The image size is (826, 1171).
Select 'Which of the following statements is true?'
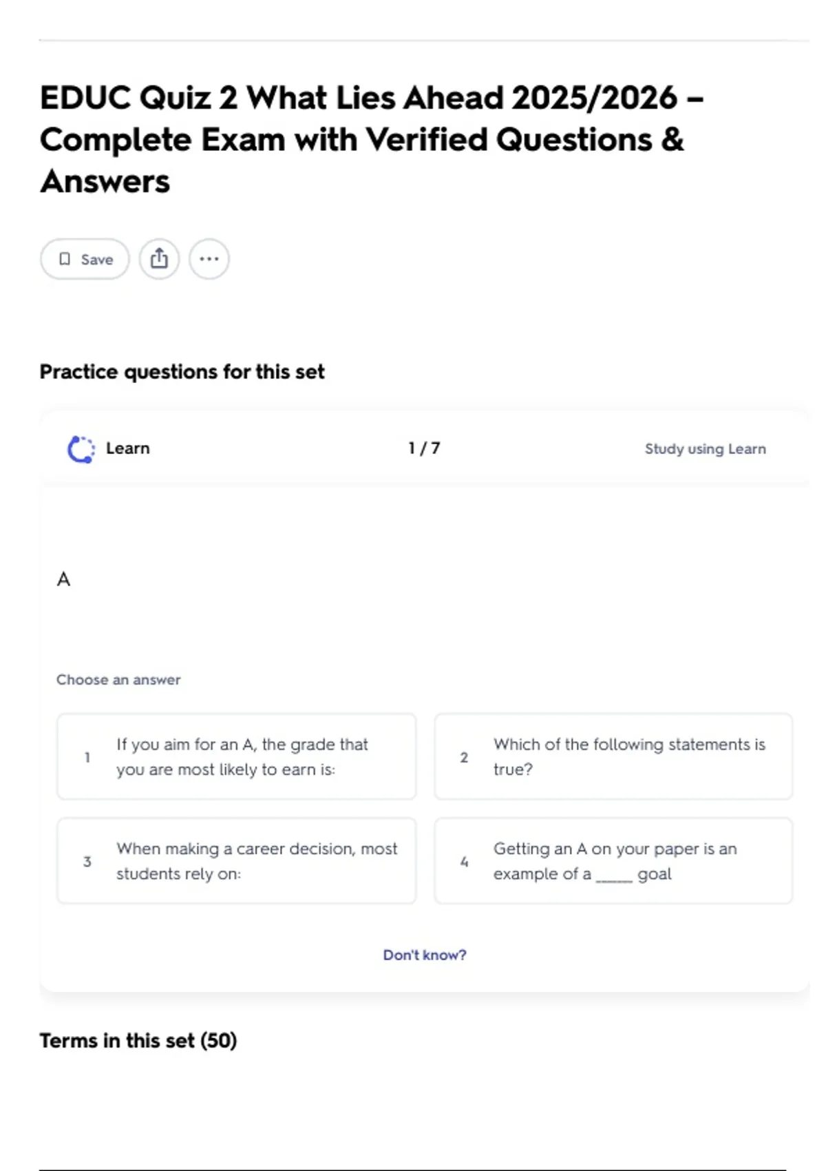628,756
